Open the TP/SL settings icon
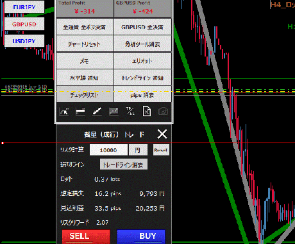Image resolution: width=295 pixels, height=244 pixels. (x=130, y=111)
